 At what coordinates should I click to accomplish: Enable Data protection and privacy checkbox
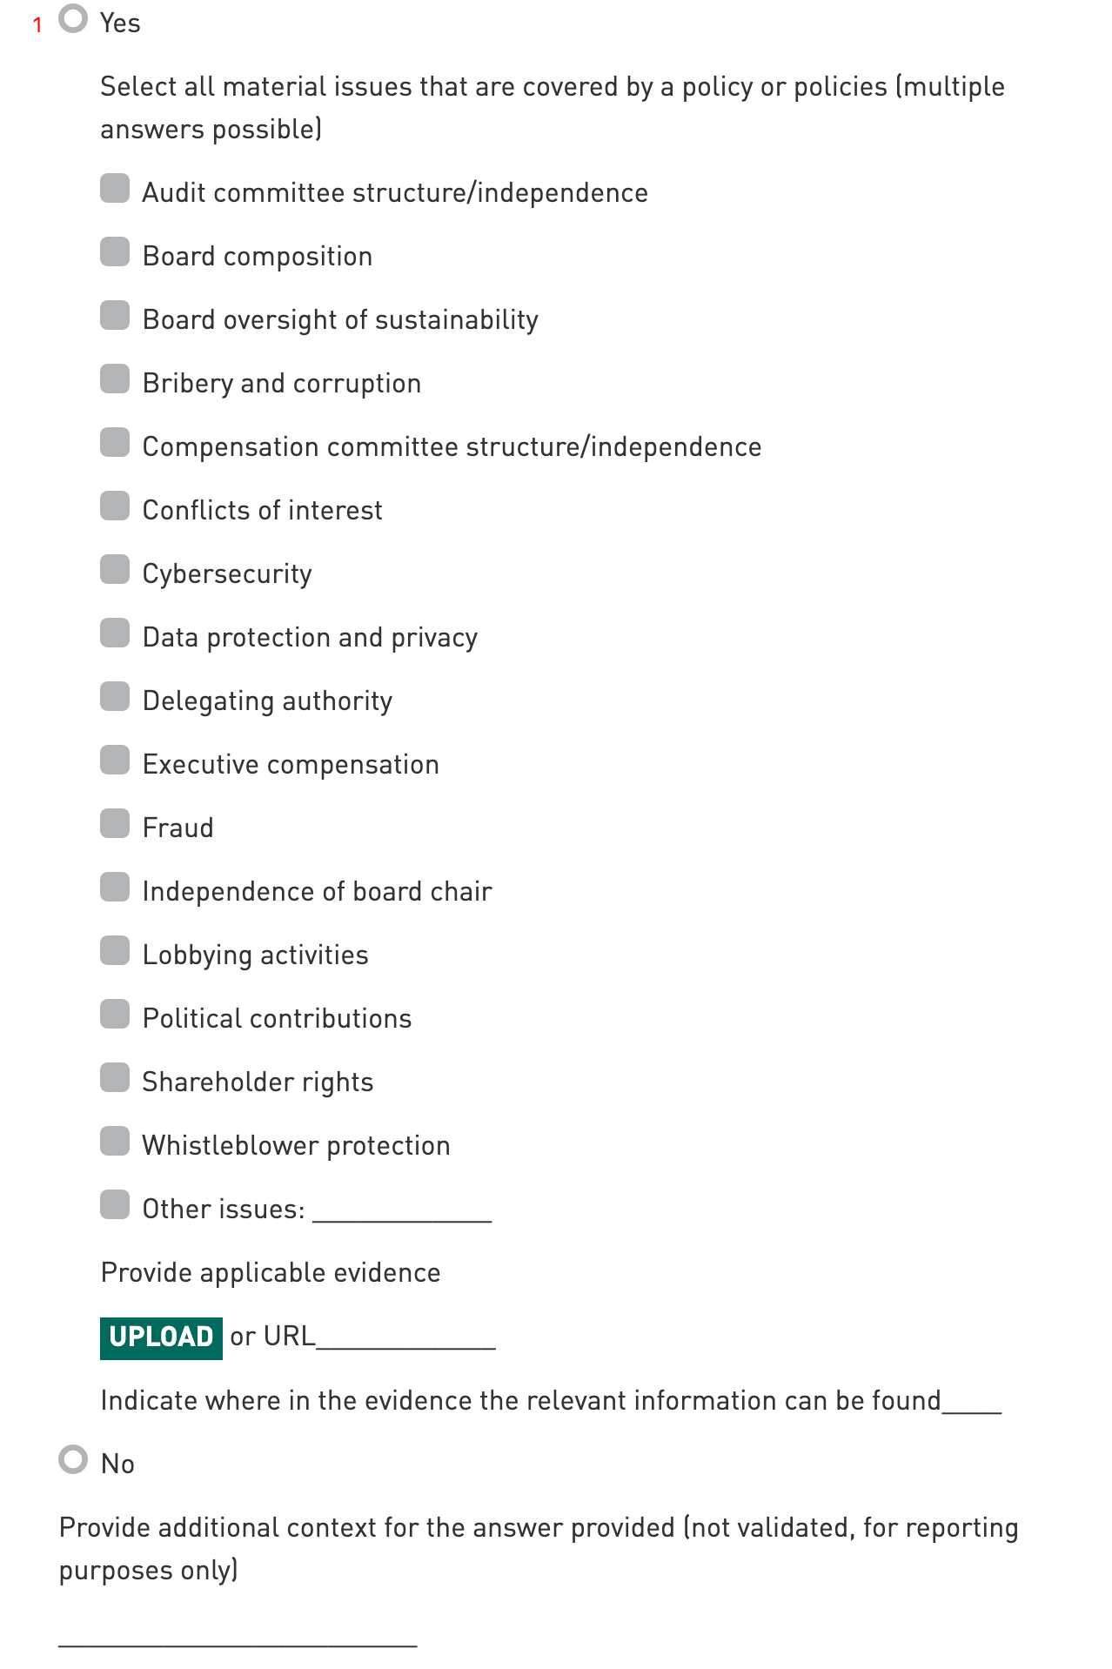[x=115, y=633]
